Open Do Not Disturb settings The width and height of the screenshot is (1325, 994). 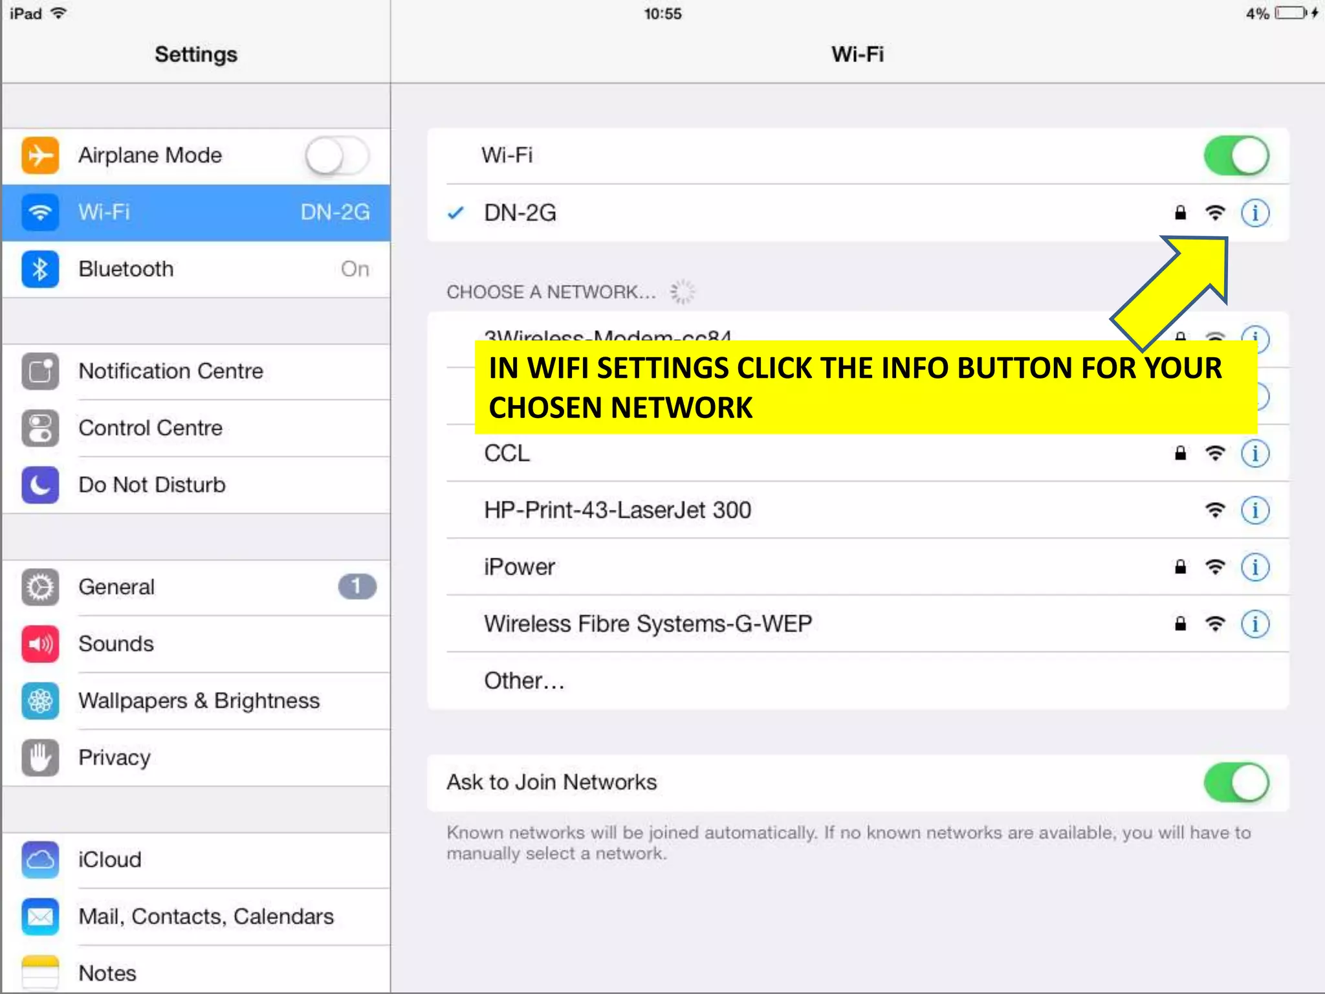click(x=196, y=485)
